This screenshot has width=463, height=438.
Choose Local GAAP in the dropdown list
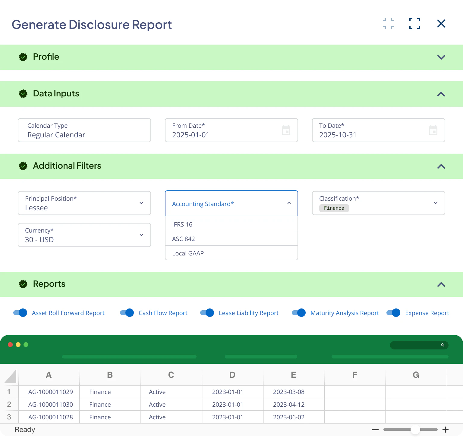(231, 253)
